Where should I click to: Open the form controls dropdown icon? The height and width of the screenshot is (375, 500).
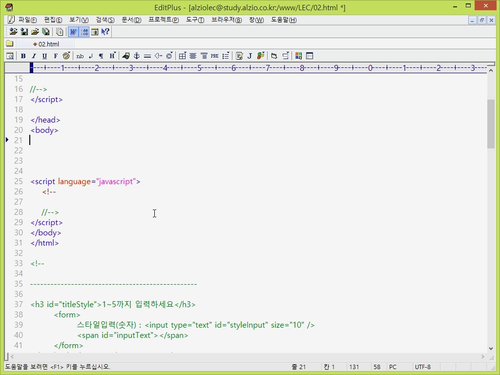point(239,56)
